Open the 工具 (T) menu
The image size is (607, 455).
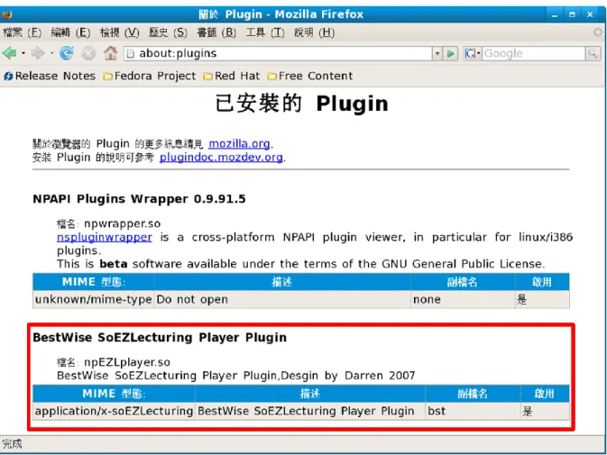pyautogui.click(x=265, y=32)
